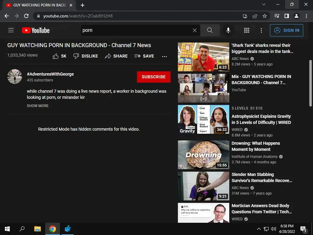Open 'Shark Tank' sharks reveal video title
This screenshot has width=313, height=235.
click(x=262, y=48)
